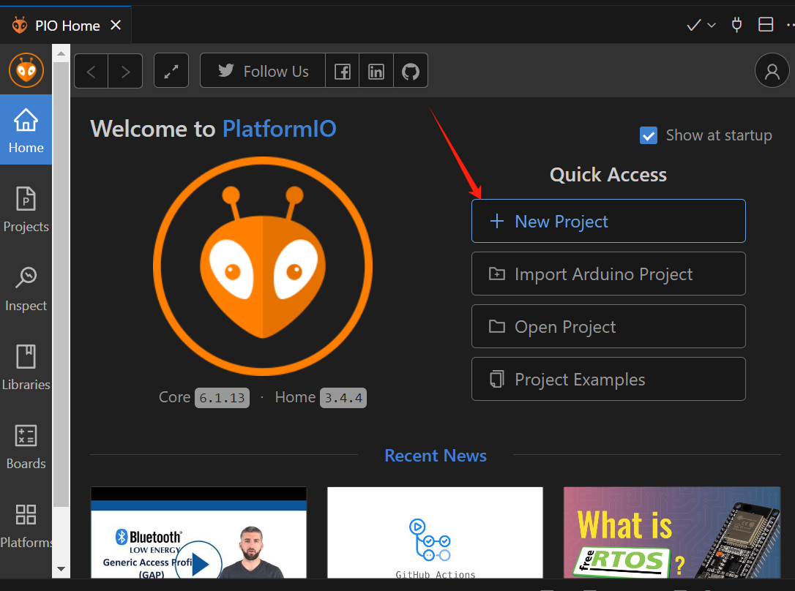Open the GitHub page icon
The width and height of the screenshot is (795, 591).
point(411,71)
